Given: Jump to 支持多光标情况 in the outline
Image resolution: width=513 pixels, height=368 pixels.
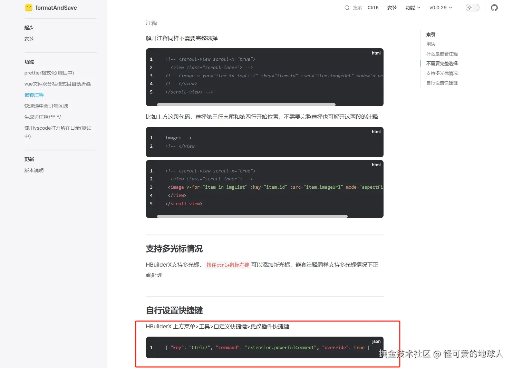Looking at the screenshot, I should pyautogui.click(x=442, y=73).
